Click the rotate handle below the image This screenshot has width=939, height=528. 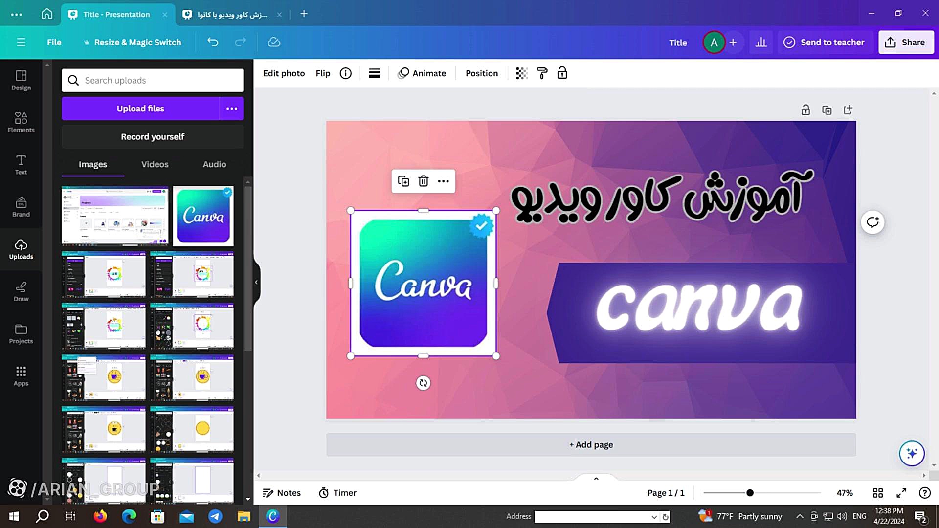point(424,383)
